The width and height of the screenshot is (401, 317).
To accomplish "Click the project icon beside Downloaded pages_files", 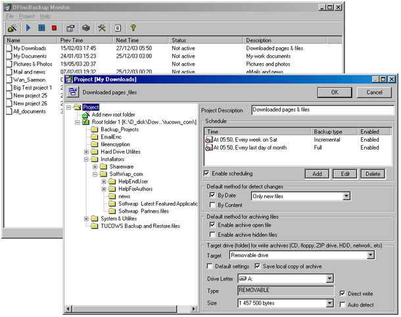I will click(73, 92).
